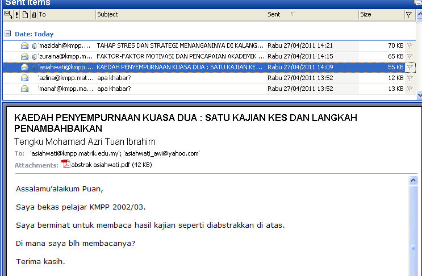Image resolution: width=422 pixels, height=276 pixels.
Task: Click the reading pane scrollbar thumb
Action: (413, 231)
